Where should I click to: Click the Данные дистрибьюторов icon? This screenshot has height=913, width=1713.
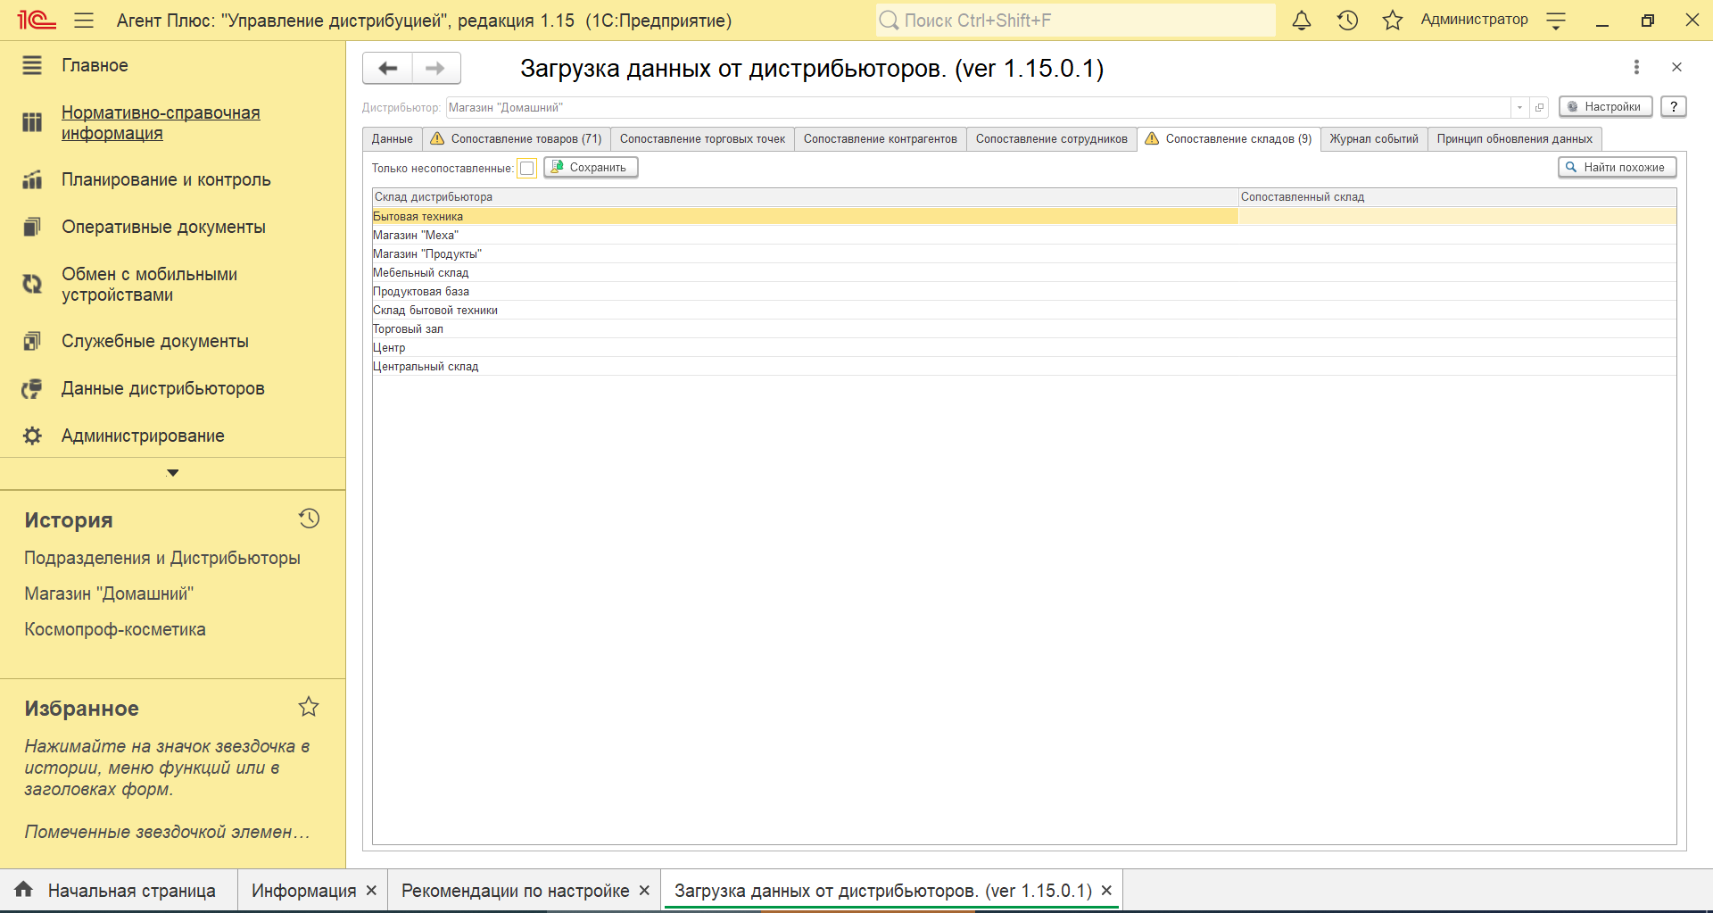(32, 389)
